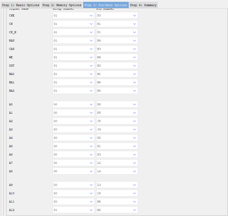228x216 pixels.
Task: Open A2 group number dropdown
Action: [73, 121]
